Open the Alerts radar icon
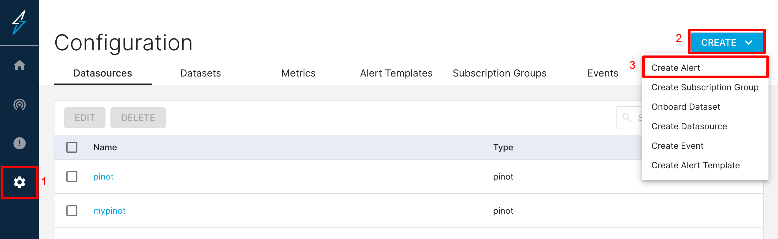Screen dimensions: 778x239 [x=19, y=105]
